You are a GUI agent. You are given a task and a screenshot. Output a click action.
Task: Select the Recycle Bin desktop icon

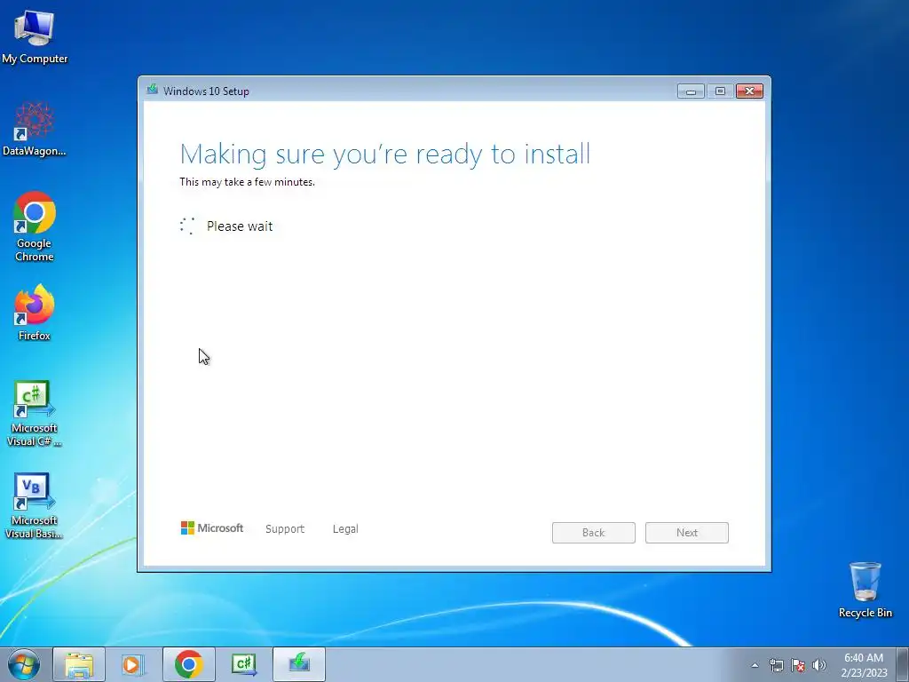pos(865,590)
